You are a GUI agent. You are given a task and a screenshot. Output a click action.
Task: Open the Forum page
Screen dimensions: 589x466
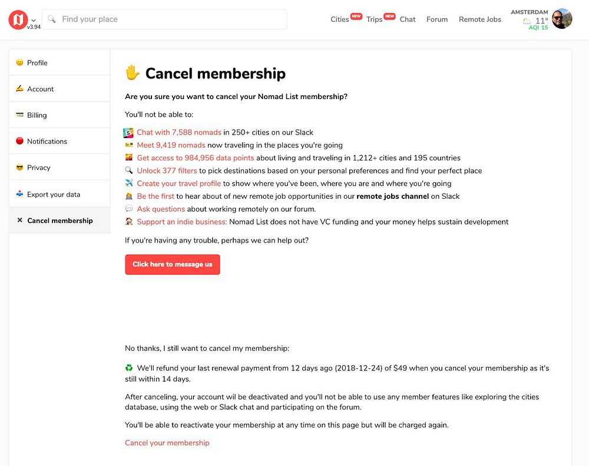click(437, 19)
